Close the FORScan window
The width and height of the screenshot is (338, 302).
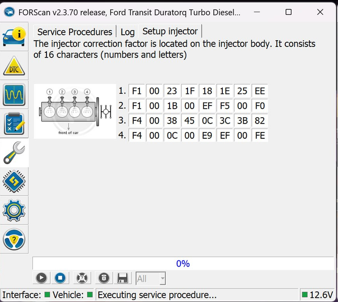coord(320,12)
